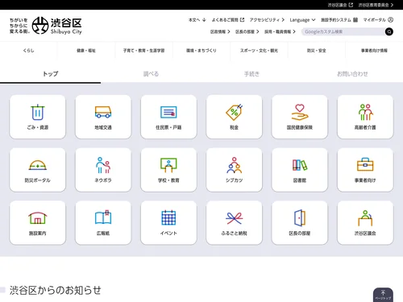403x302 pixels.
Task: Open 渋谷区議会 link in top black bar
Action: pyautogui.click(x=340, y=5)
